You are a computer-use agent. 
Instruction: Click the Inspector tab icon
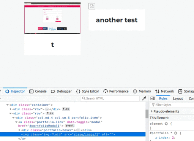click(7, 91)
